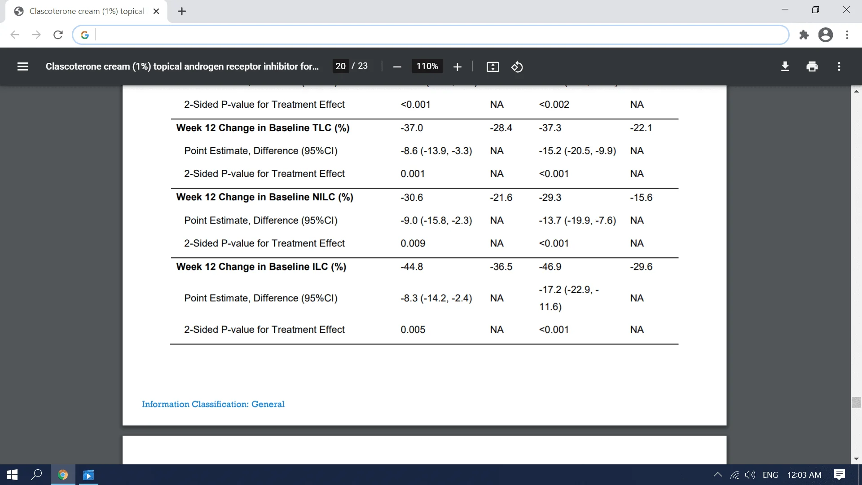Click the P-value 0.005
The height and width of the screenshot is (485, 862).
click(413, 330)
